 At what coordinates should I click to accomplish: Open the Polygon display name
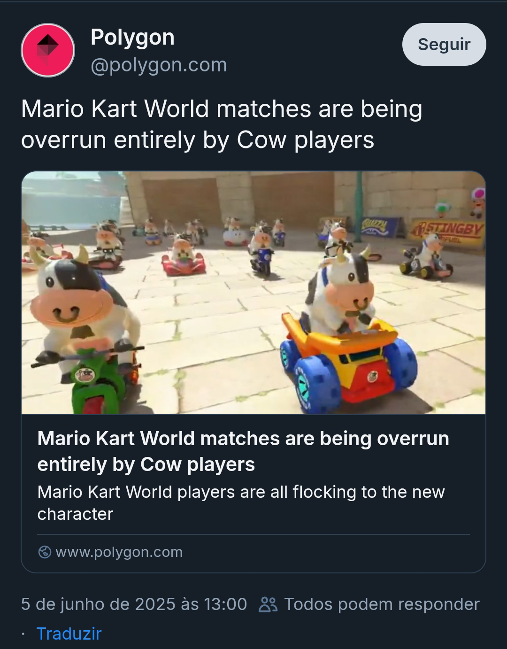tap(132, 37)
